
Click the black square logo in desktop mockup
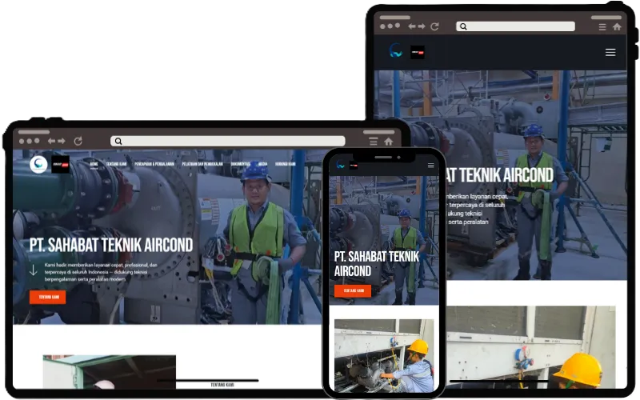(61, 165)
